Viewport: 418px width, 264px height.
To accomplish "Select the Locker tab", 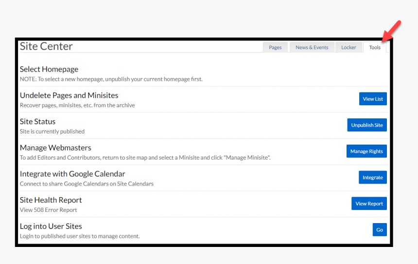I will [x=348, y=47].
